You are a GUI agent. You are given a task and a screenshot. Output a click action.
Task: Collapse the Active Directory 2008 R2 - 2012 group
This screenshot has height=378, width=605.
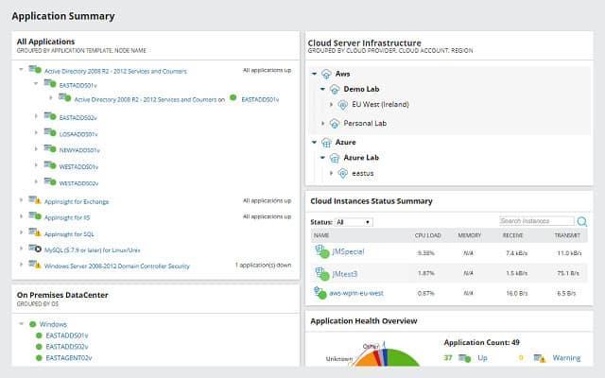21,70
